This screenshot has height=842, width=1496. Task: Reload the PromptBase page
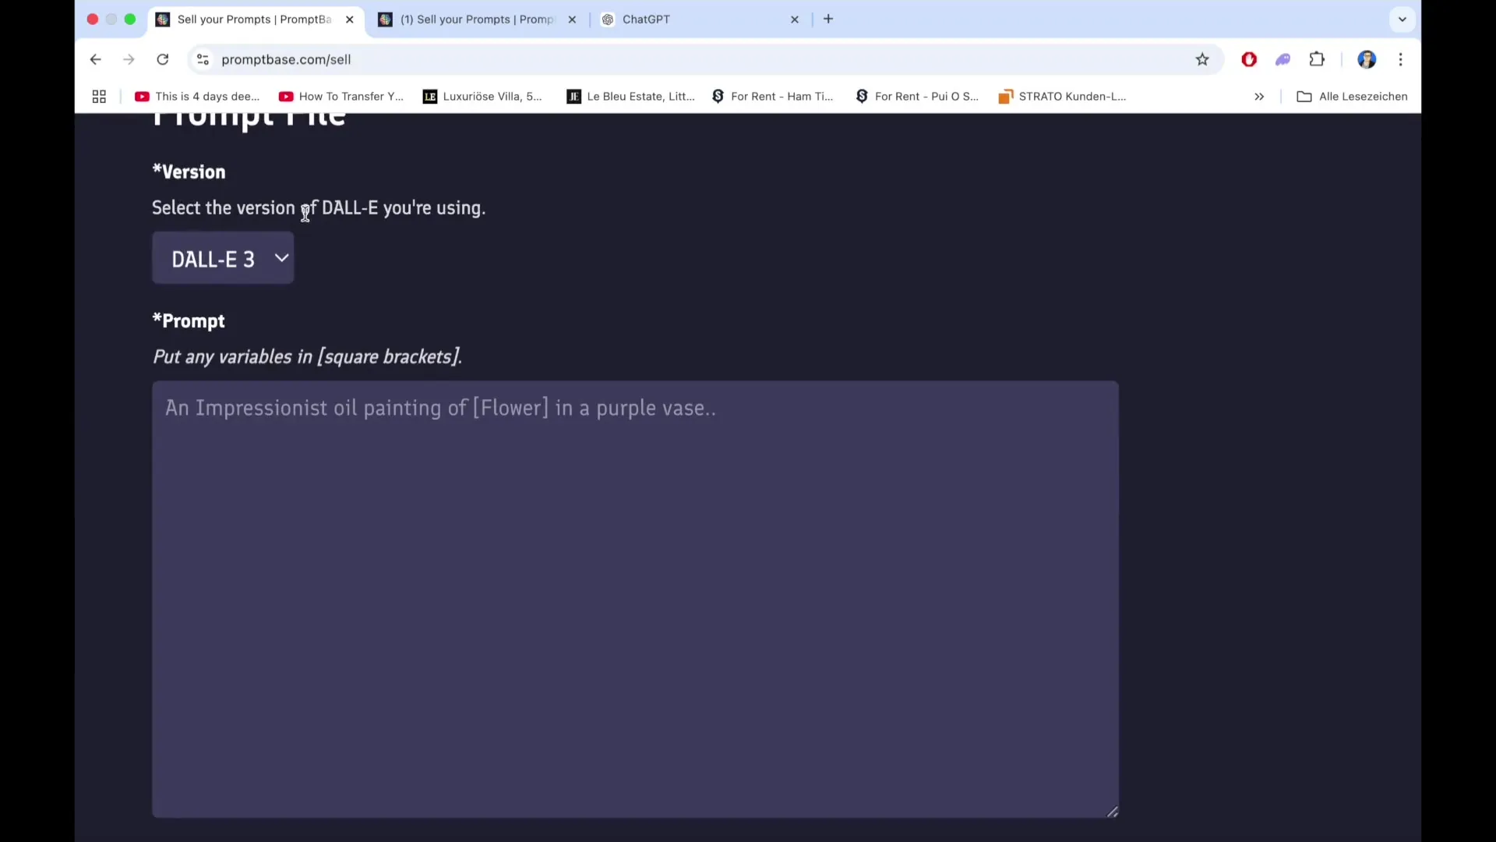[x=162, y=59]
